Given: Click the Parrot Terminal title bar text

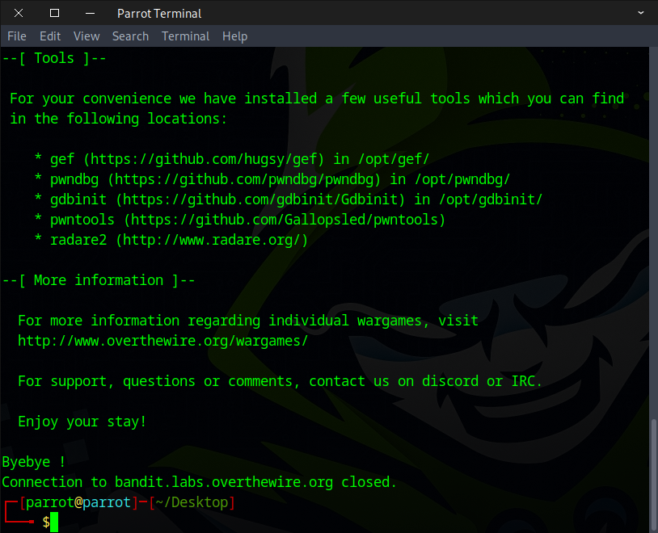Looking at the screenshot, I should [x=159, y=13].
